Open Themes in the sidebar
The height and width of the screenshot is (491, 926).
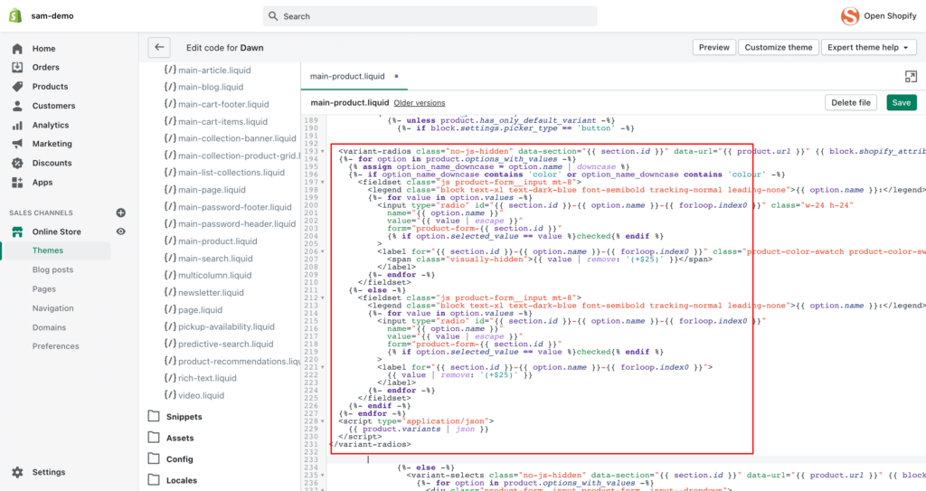click(48, 250)
